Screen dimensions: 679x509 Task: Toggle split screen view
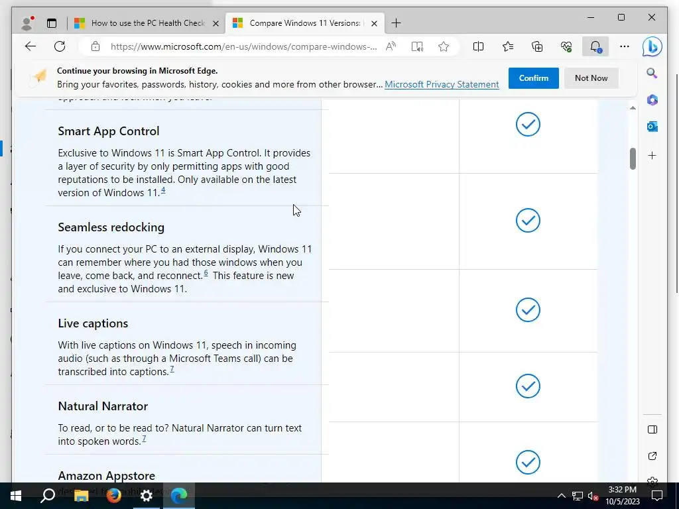[x=479, y=46]
